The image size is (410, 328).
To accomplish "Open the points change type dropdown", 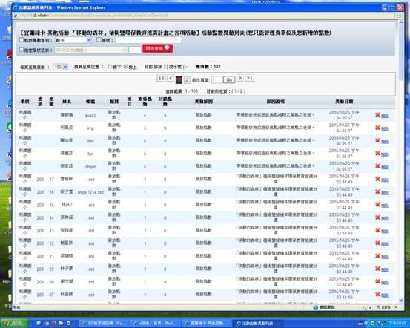I will (73, 40).
